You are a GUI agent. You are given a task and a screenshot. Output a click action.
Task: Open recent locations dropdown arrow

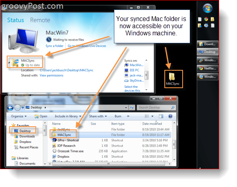(23, 108)
